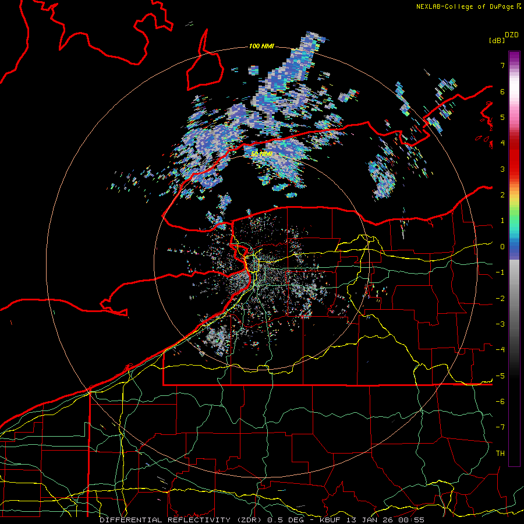Click the positive 6 value on color scale
This screenshot has height=524, width=524.
(x=502, y=91)
